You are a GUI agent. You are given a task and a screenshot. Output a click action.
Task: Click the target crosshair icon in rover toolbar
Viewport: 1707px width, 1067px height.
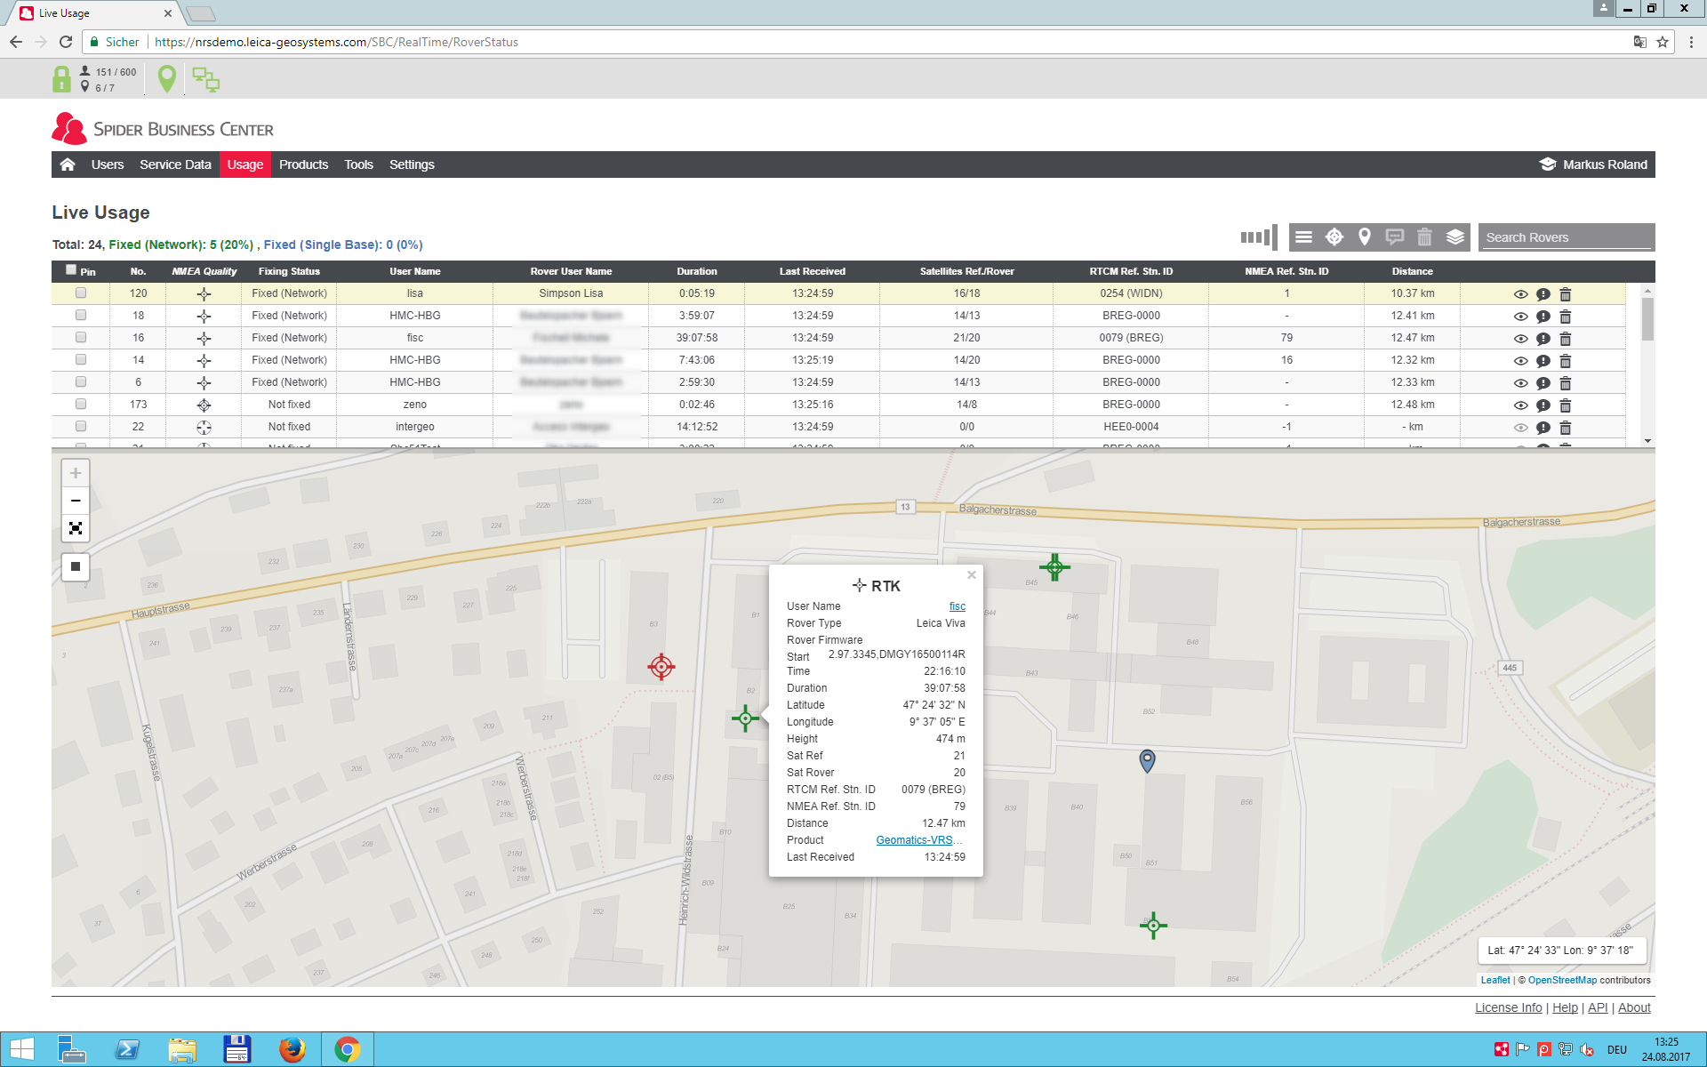(1334, 237)
